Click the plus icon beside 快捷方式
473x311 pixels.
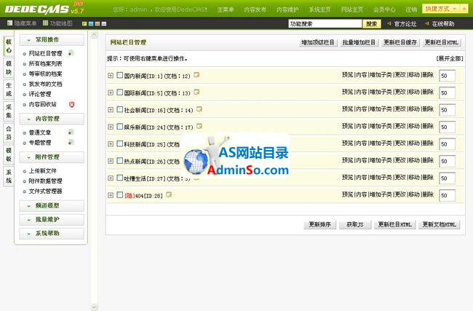[464, 9]
